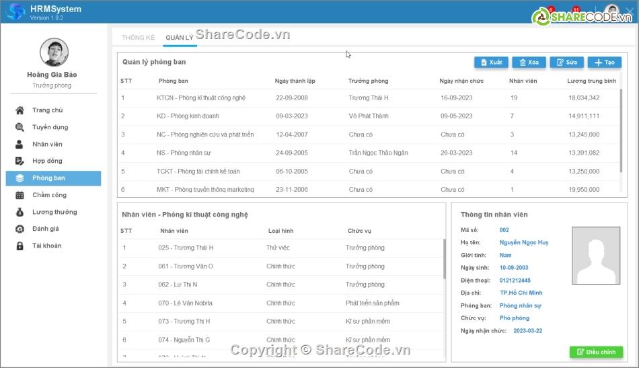
Task: Switch to the THỐNG KÊ tab
Action: click(x=138, y=38)
